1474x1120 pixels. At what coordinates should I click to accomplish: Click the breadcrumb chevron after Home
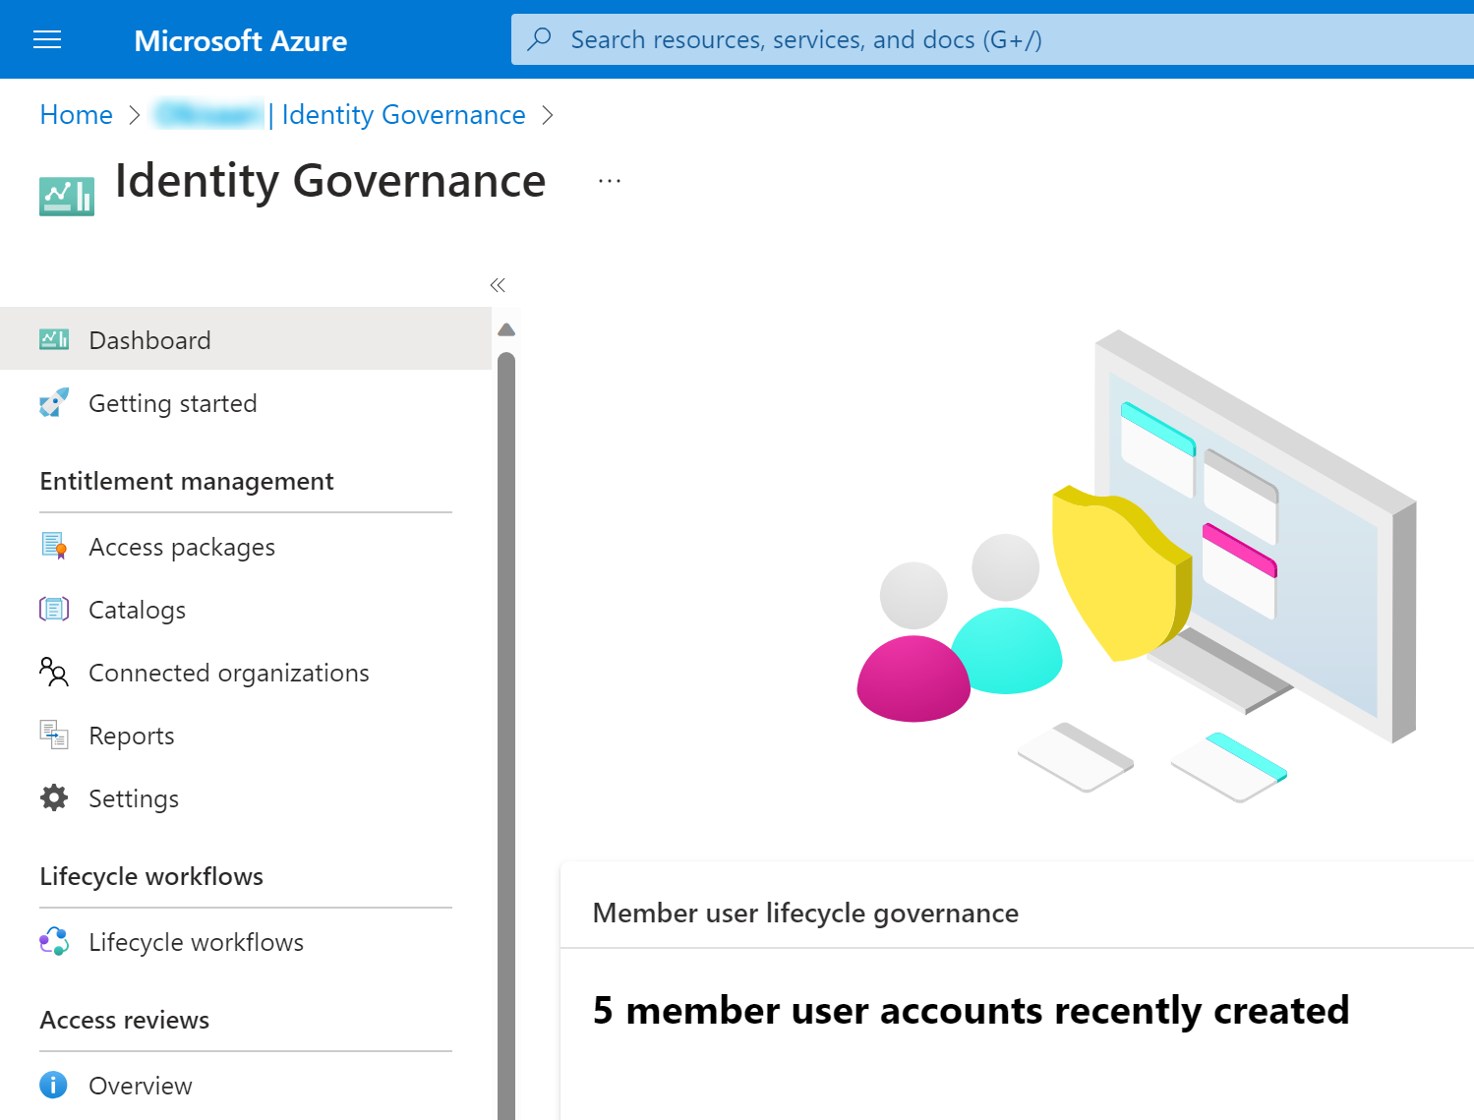(135, 115)
